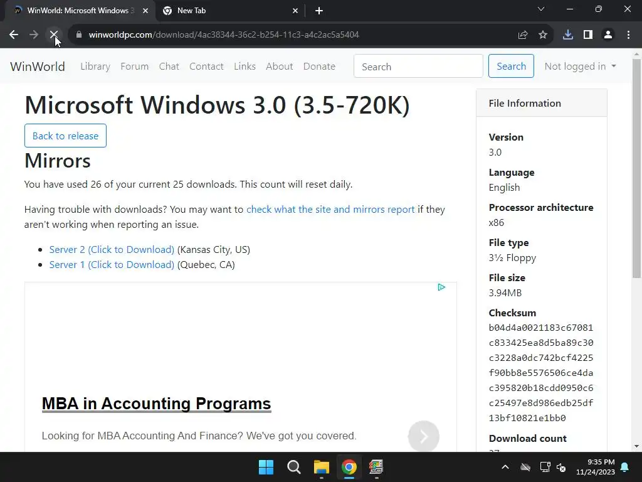Open a new tab with the plus button

coord(319,11)
